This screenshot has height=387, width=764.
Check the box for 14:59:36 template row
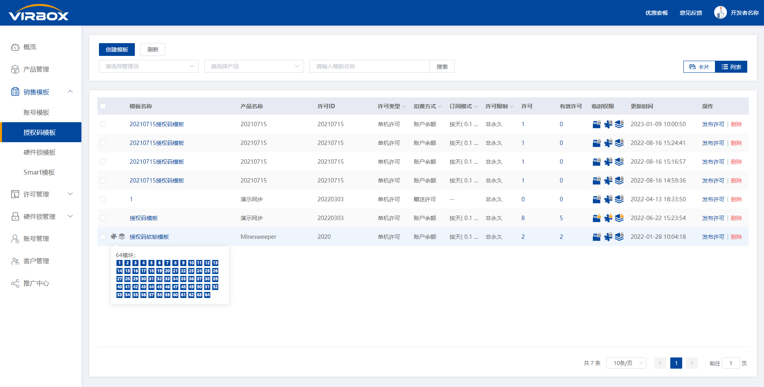(103, 181)
